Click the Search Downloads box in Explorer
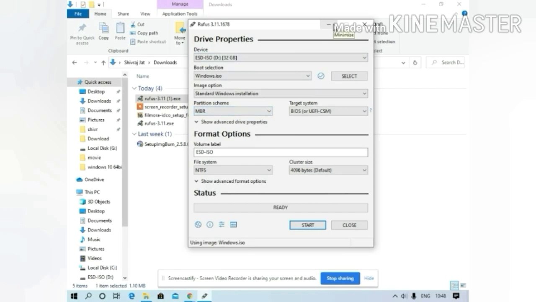Screen dimensions: 536x302 (445, 62)
